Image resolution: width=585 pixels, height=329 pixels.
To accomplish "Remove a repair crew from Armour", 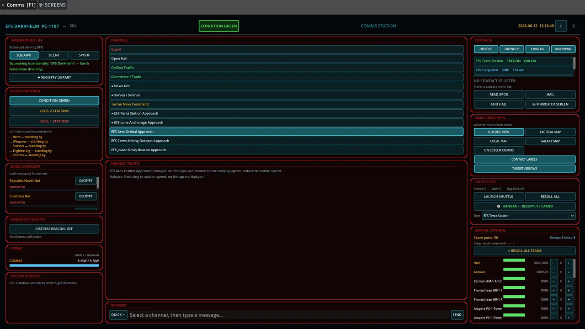I will pyautogui.click(x=554, y=272).
